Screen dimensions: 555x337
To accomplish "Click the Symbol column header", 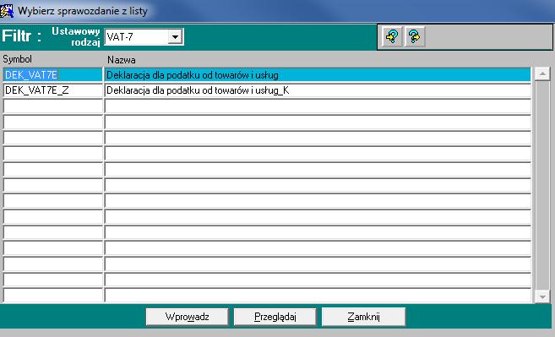I will [18, 59].
